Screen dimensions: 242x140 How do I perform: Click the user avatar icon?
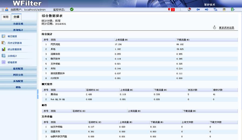point(7,9)
